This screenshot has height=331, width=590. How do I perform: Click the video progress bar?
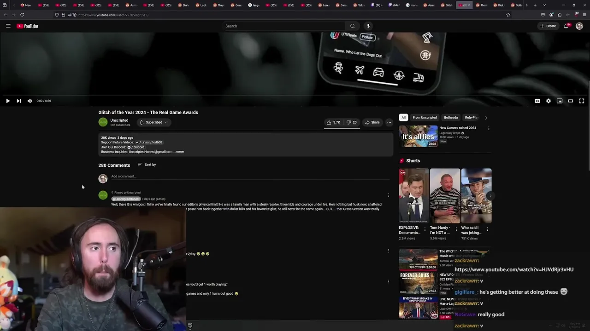tap(295, 95)
